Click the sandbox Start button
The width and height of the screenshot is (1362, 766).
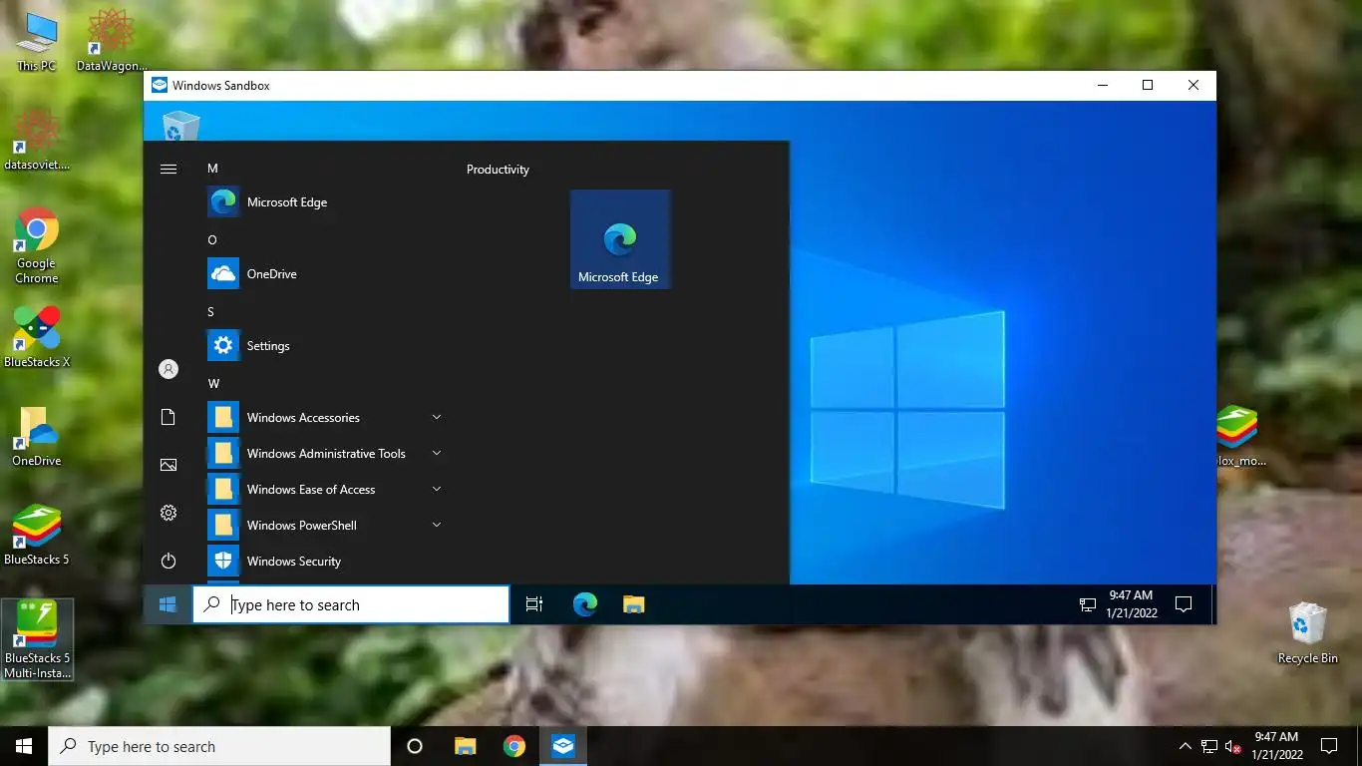click(x=168, y=604)
